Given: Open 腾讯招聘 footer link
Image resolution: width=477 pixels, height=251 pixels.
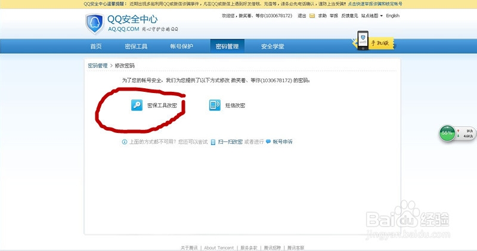Looking at the screenshot, I should (272, 248).
